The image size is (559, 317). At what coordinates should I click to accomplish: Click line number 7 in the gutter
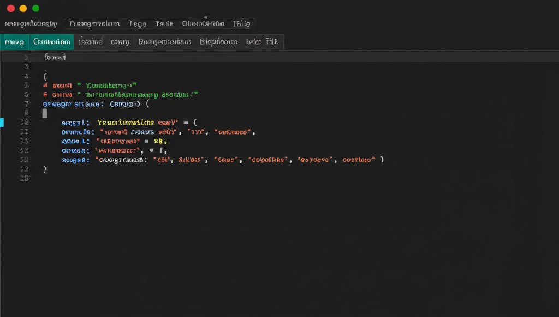tap(26, 104)
